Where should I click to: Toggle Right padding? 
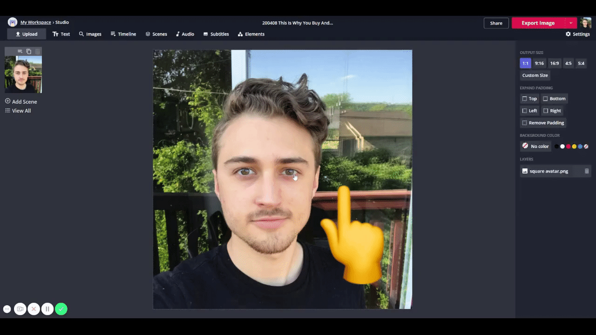coord(552,111)
